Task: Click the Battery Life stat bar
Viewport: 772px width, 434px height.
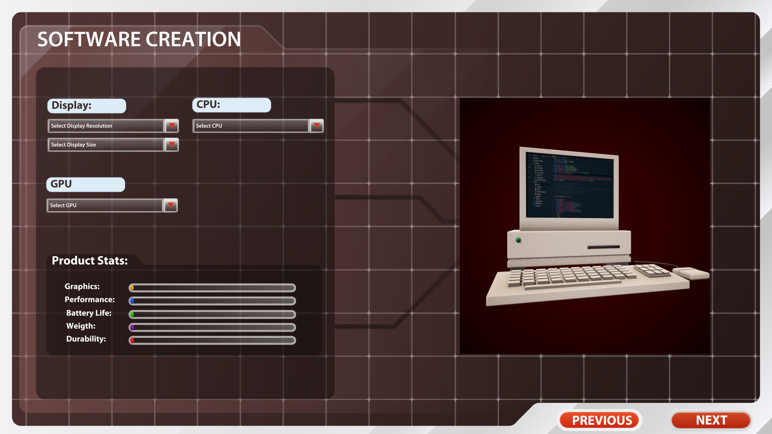Action: (212, 313)
